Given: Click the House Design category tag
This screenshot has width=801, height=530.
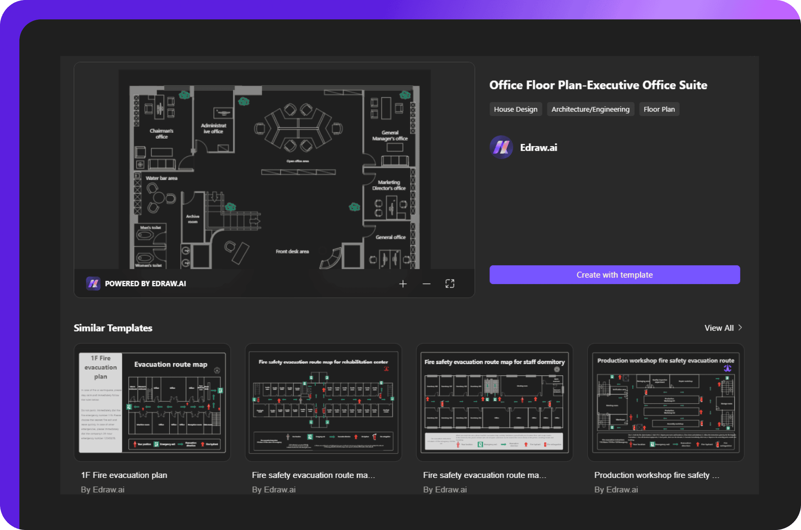Looking at the screenshot, I should [515, 109].
